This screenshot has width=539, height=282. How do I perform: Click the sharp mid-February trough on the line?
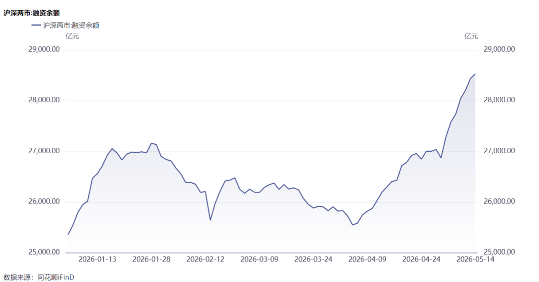[x=211, y=220]
